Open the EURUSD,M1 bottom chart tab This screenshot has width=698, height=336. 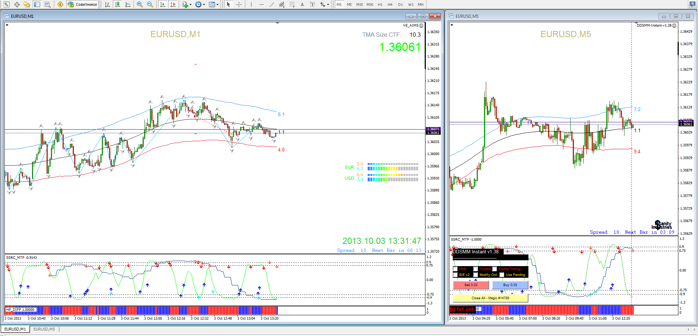click(15, 329)
